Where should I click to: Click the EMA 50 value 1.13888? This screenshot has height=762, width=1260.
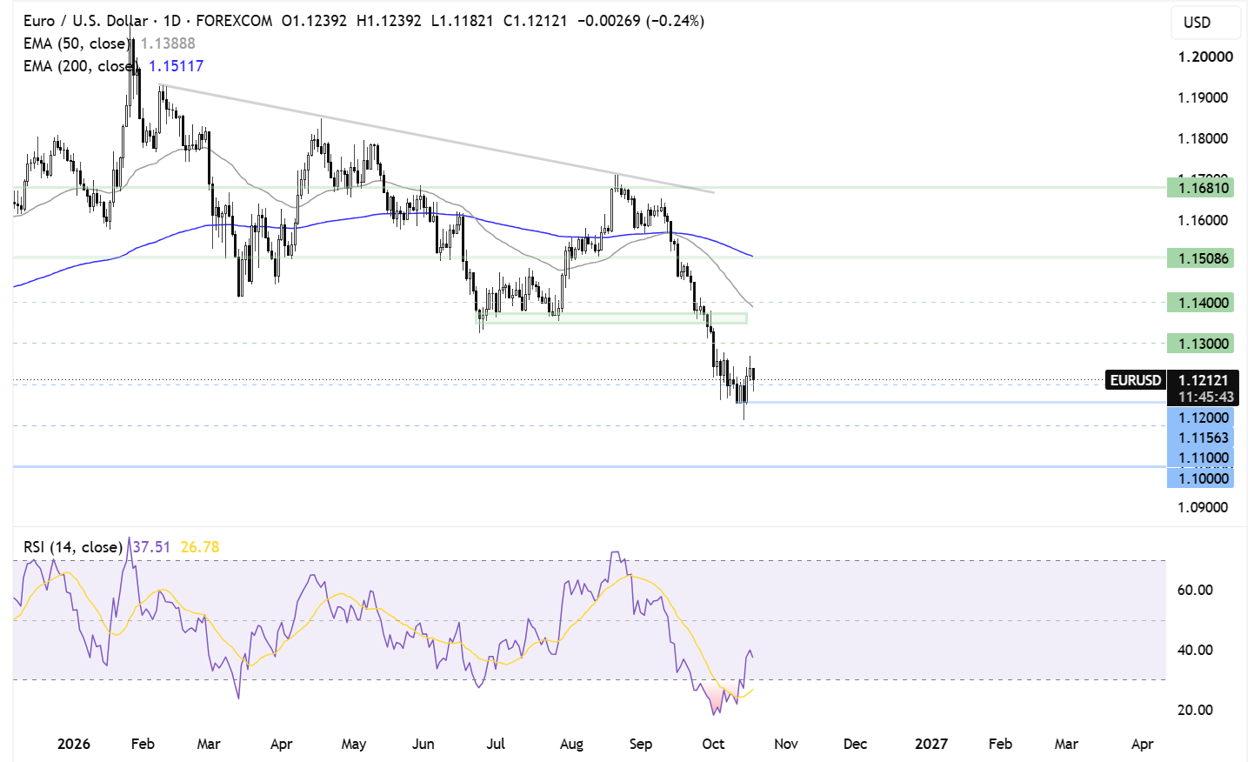pyautogui.click(x=168, y=43)
